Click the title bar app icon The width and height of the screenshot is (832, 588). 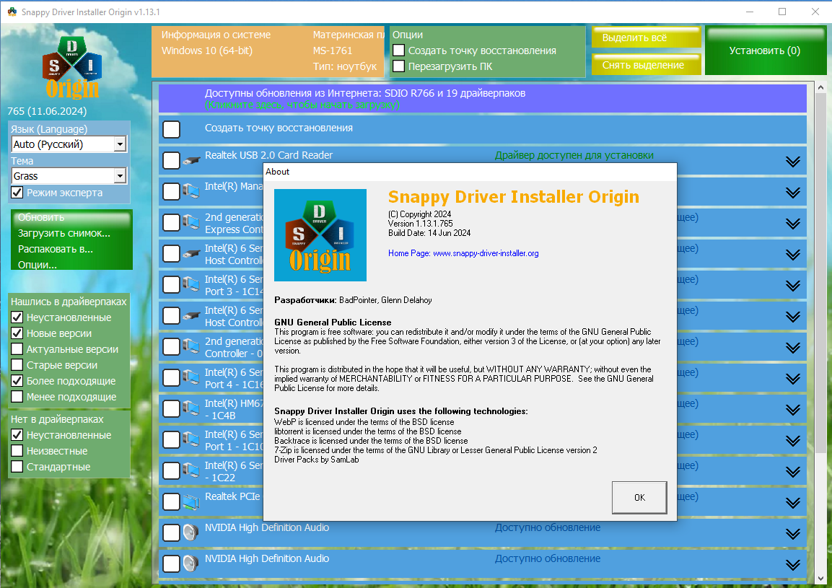click(x=12, y=12)
